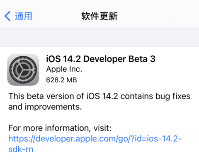Go back to 通用 settings
The image size is (199, 161).
pos(18,16)
